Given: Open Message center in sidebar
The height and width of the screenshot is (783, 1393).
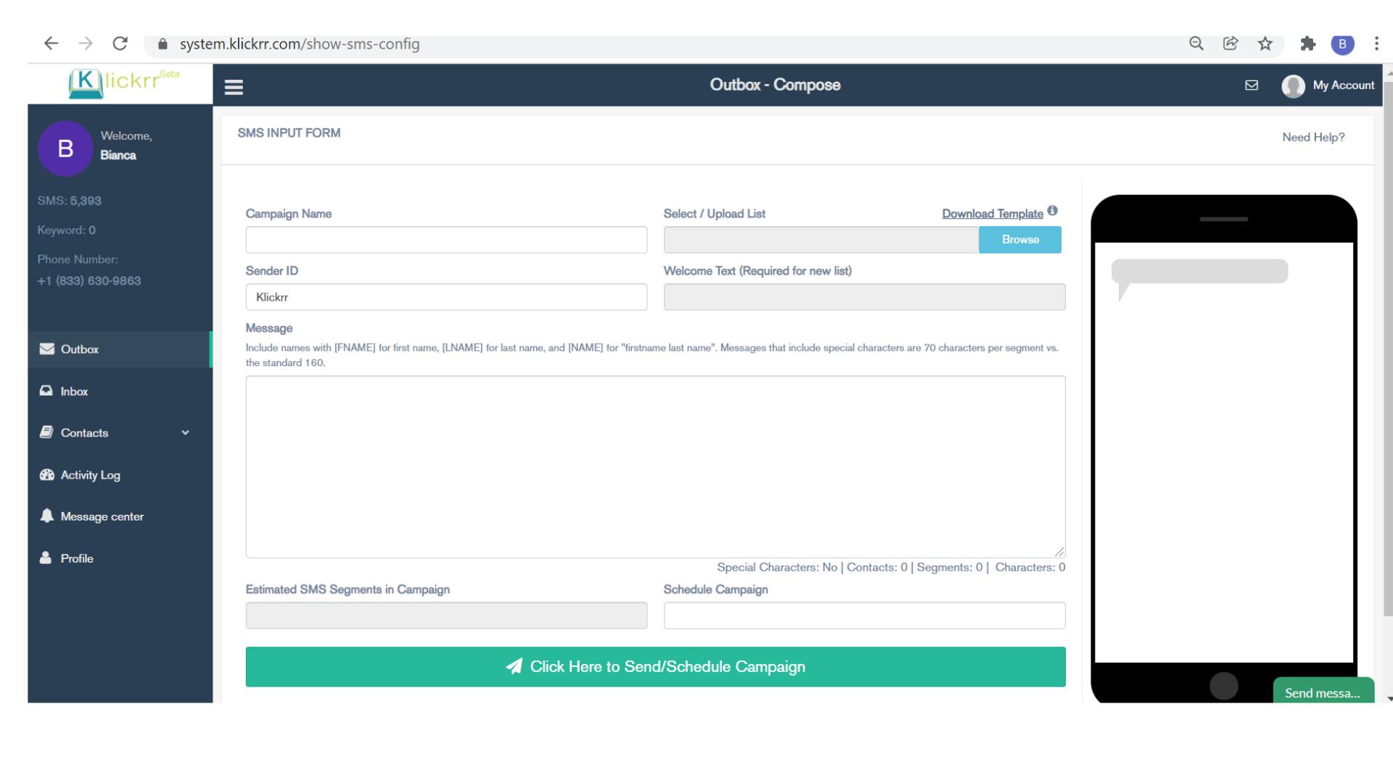Looking at the screenshot, I should point(102,517).
